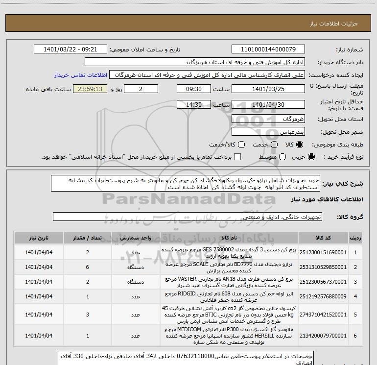Select the جزیی purchase type radio
The image size is (377, 365).
[x=311, y=157]
